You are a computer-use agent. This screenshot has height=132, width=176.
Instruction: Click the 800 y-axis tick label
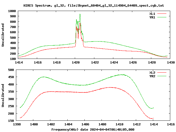[13, 22]
